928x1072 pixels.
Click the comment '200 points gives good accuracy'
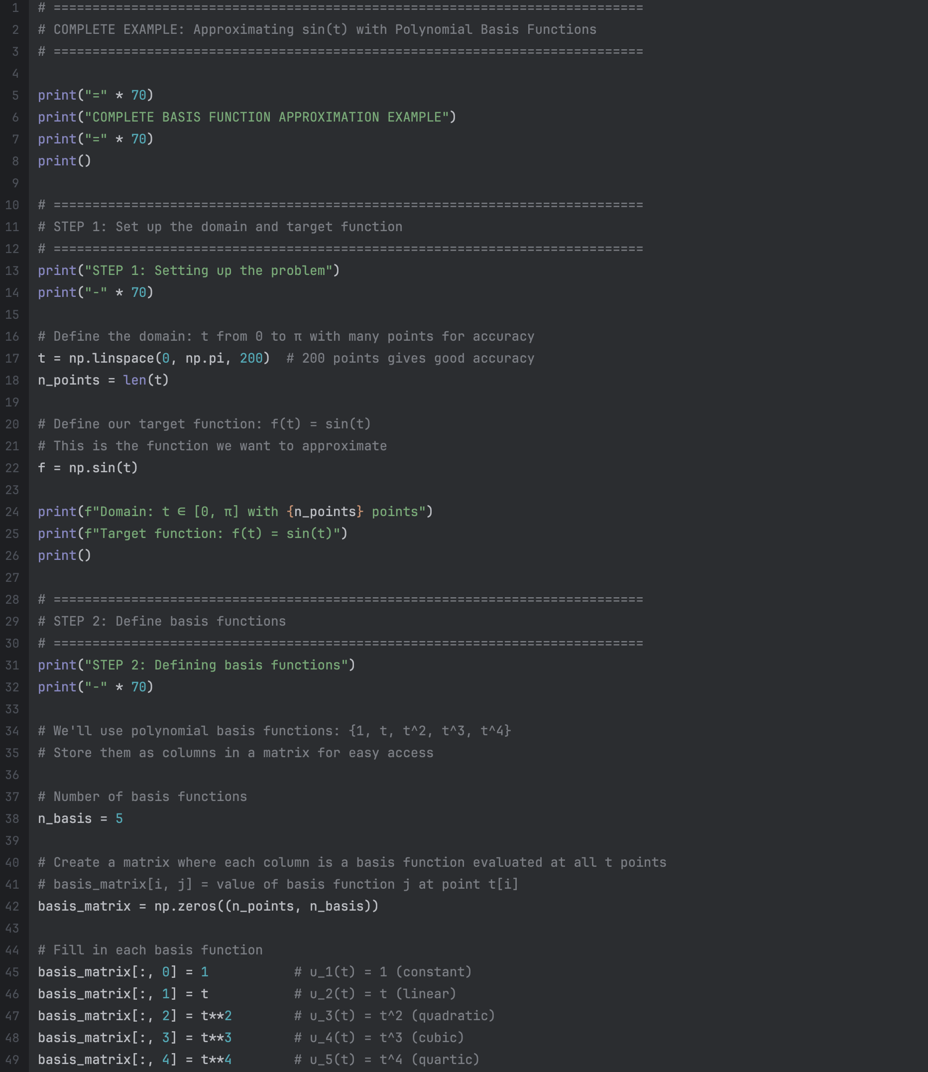click(x=410, y=359)
